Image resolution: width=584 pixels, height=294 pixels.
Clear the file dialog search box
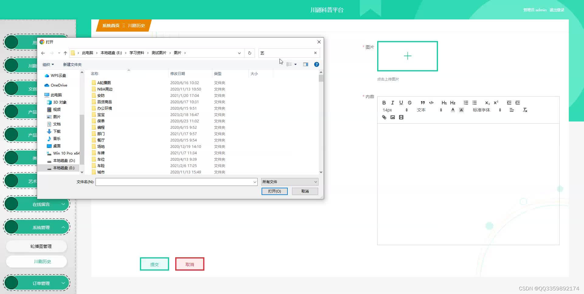315,53
